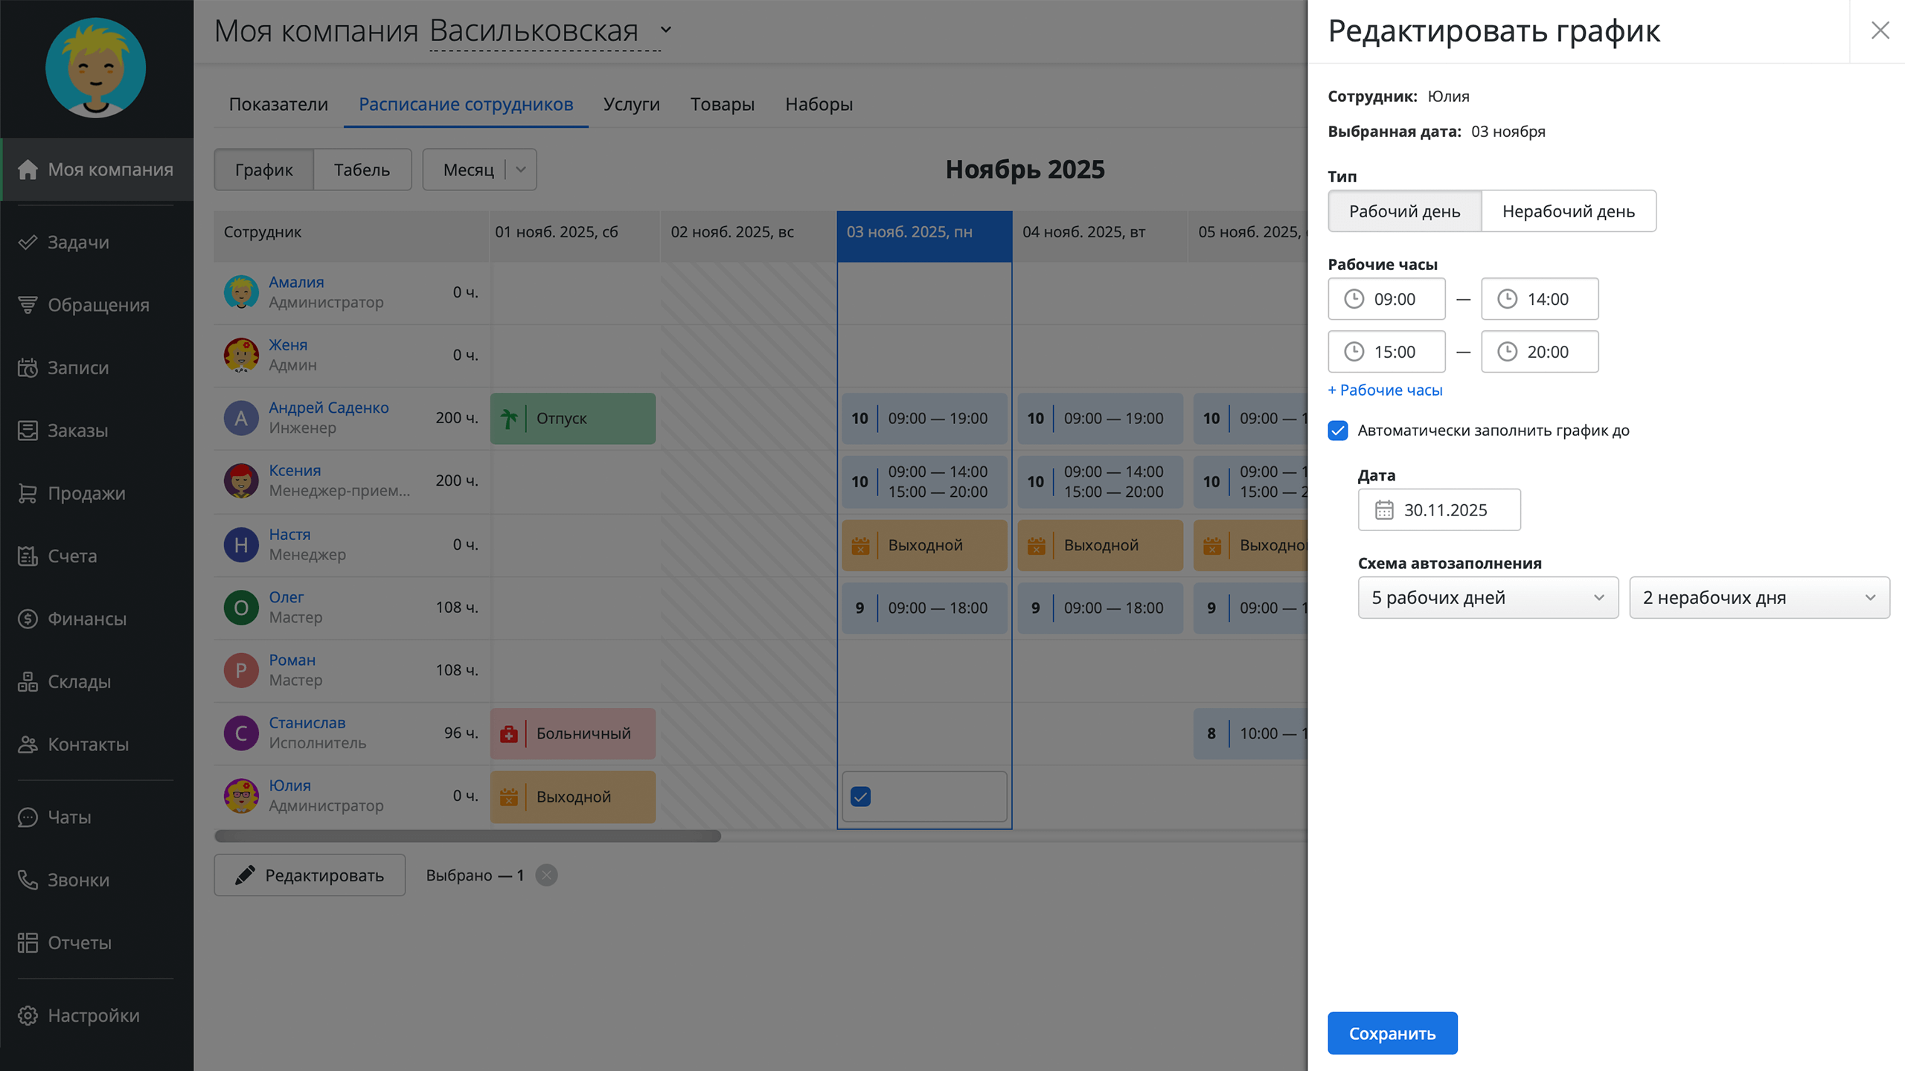Uncheck Юлия's selected day cell checkbox
The height and width of the screenshot is (1071, 1905).
[861, 797]
